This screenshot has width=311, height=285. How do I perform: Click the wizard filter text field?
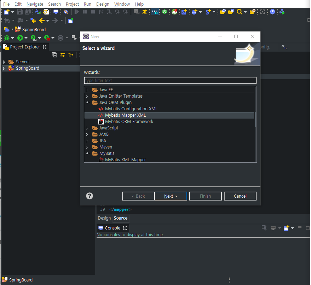point(170,81)
